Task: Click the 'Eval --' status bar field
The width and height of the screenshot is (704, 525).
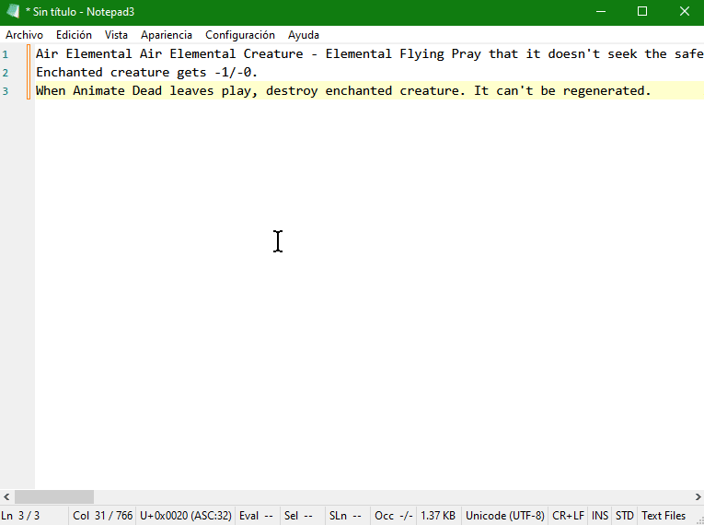Action: point(256,516)
